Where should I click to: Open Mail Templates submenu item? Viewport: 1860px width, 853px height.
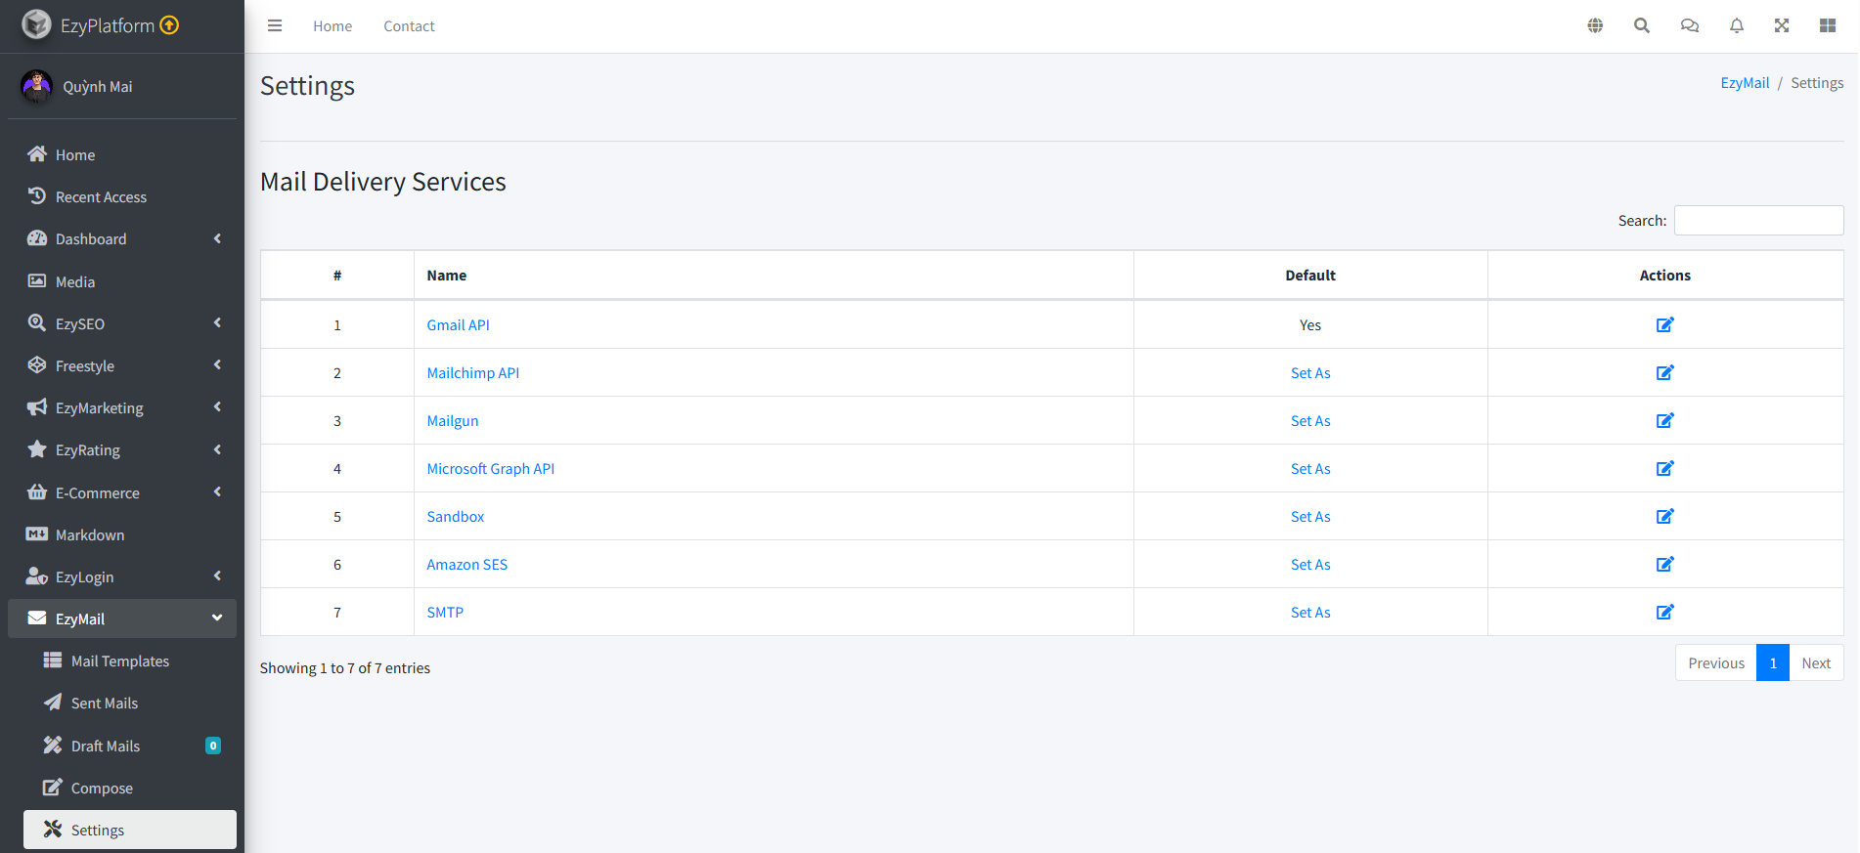(130, 661)
